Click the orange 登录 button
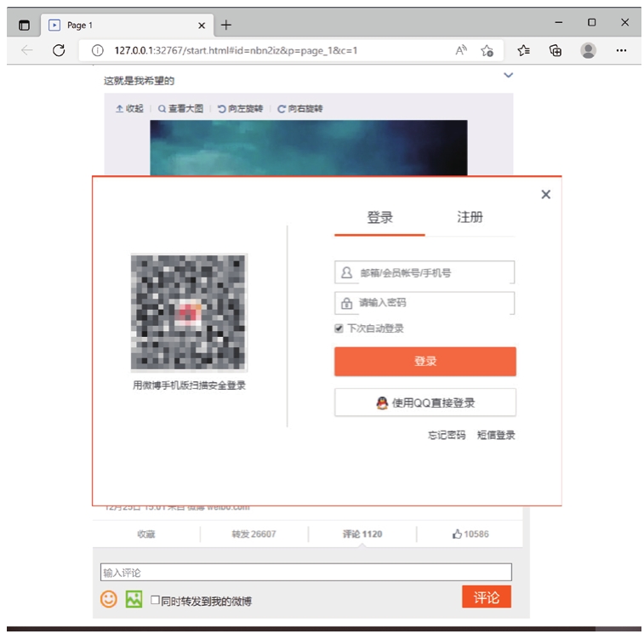 pyautogui.click(x=425, y=361)
